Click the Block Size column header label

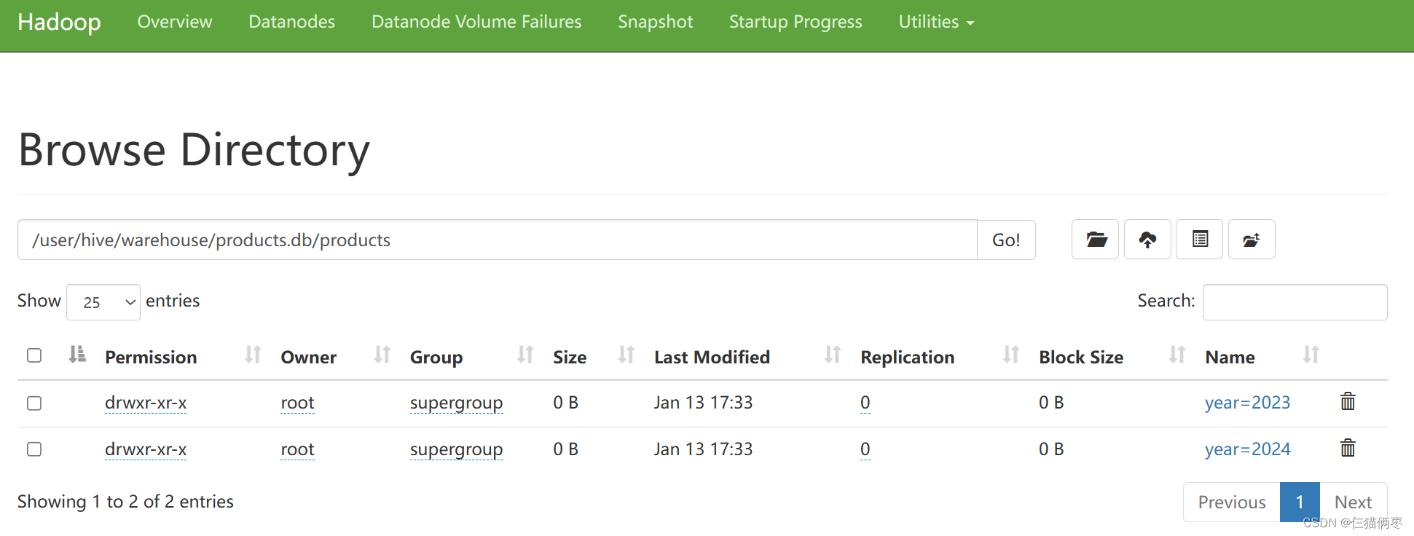1081,357
